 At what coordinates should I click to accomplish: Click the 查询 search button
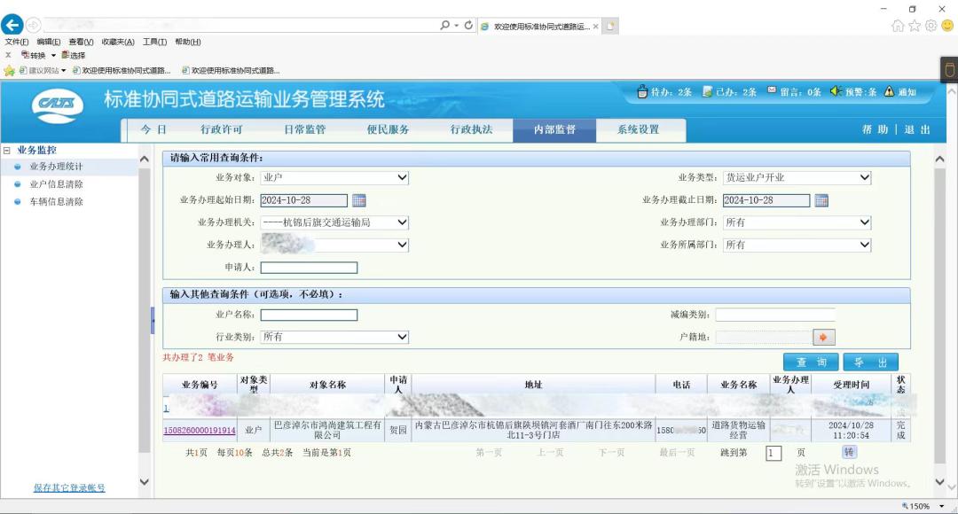tap(811, 362)
